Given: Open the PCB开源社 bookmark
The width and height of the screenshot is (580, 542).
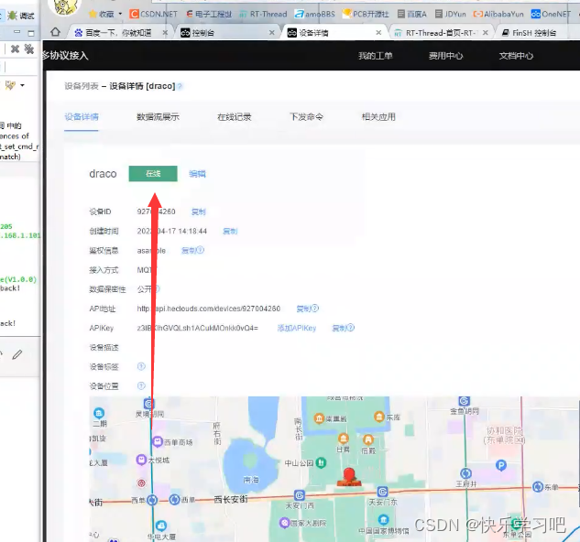Looking at the screenshot, I should pyautogui.click(x=366, y=14).
